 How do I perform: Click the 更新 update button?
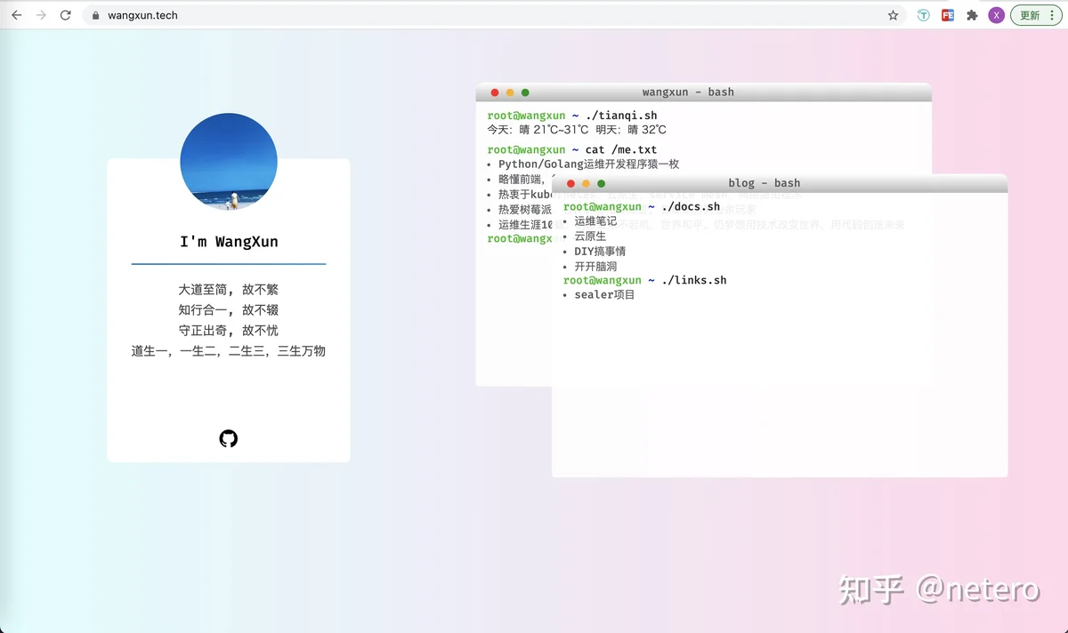click(x=1031, y=15)
